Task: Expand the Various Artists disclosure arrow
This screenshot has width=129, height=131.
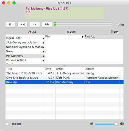Action: (x=43, y=60)
